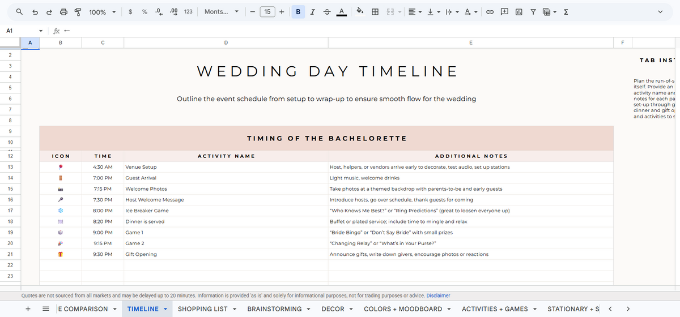This screenshot has height=317, width=680.
Task: Open the text color picker
Action: click(342, 11)
